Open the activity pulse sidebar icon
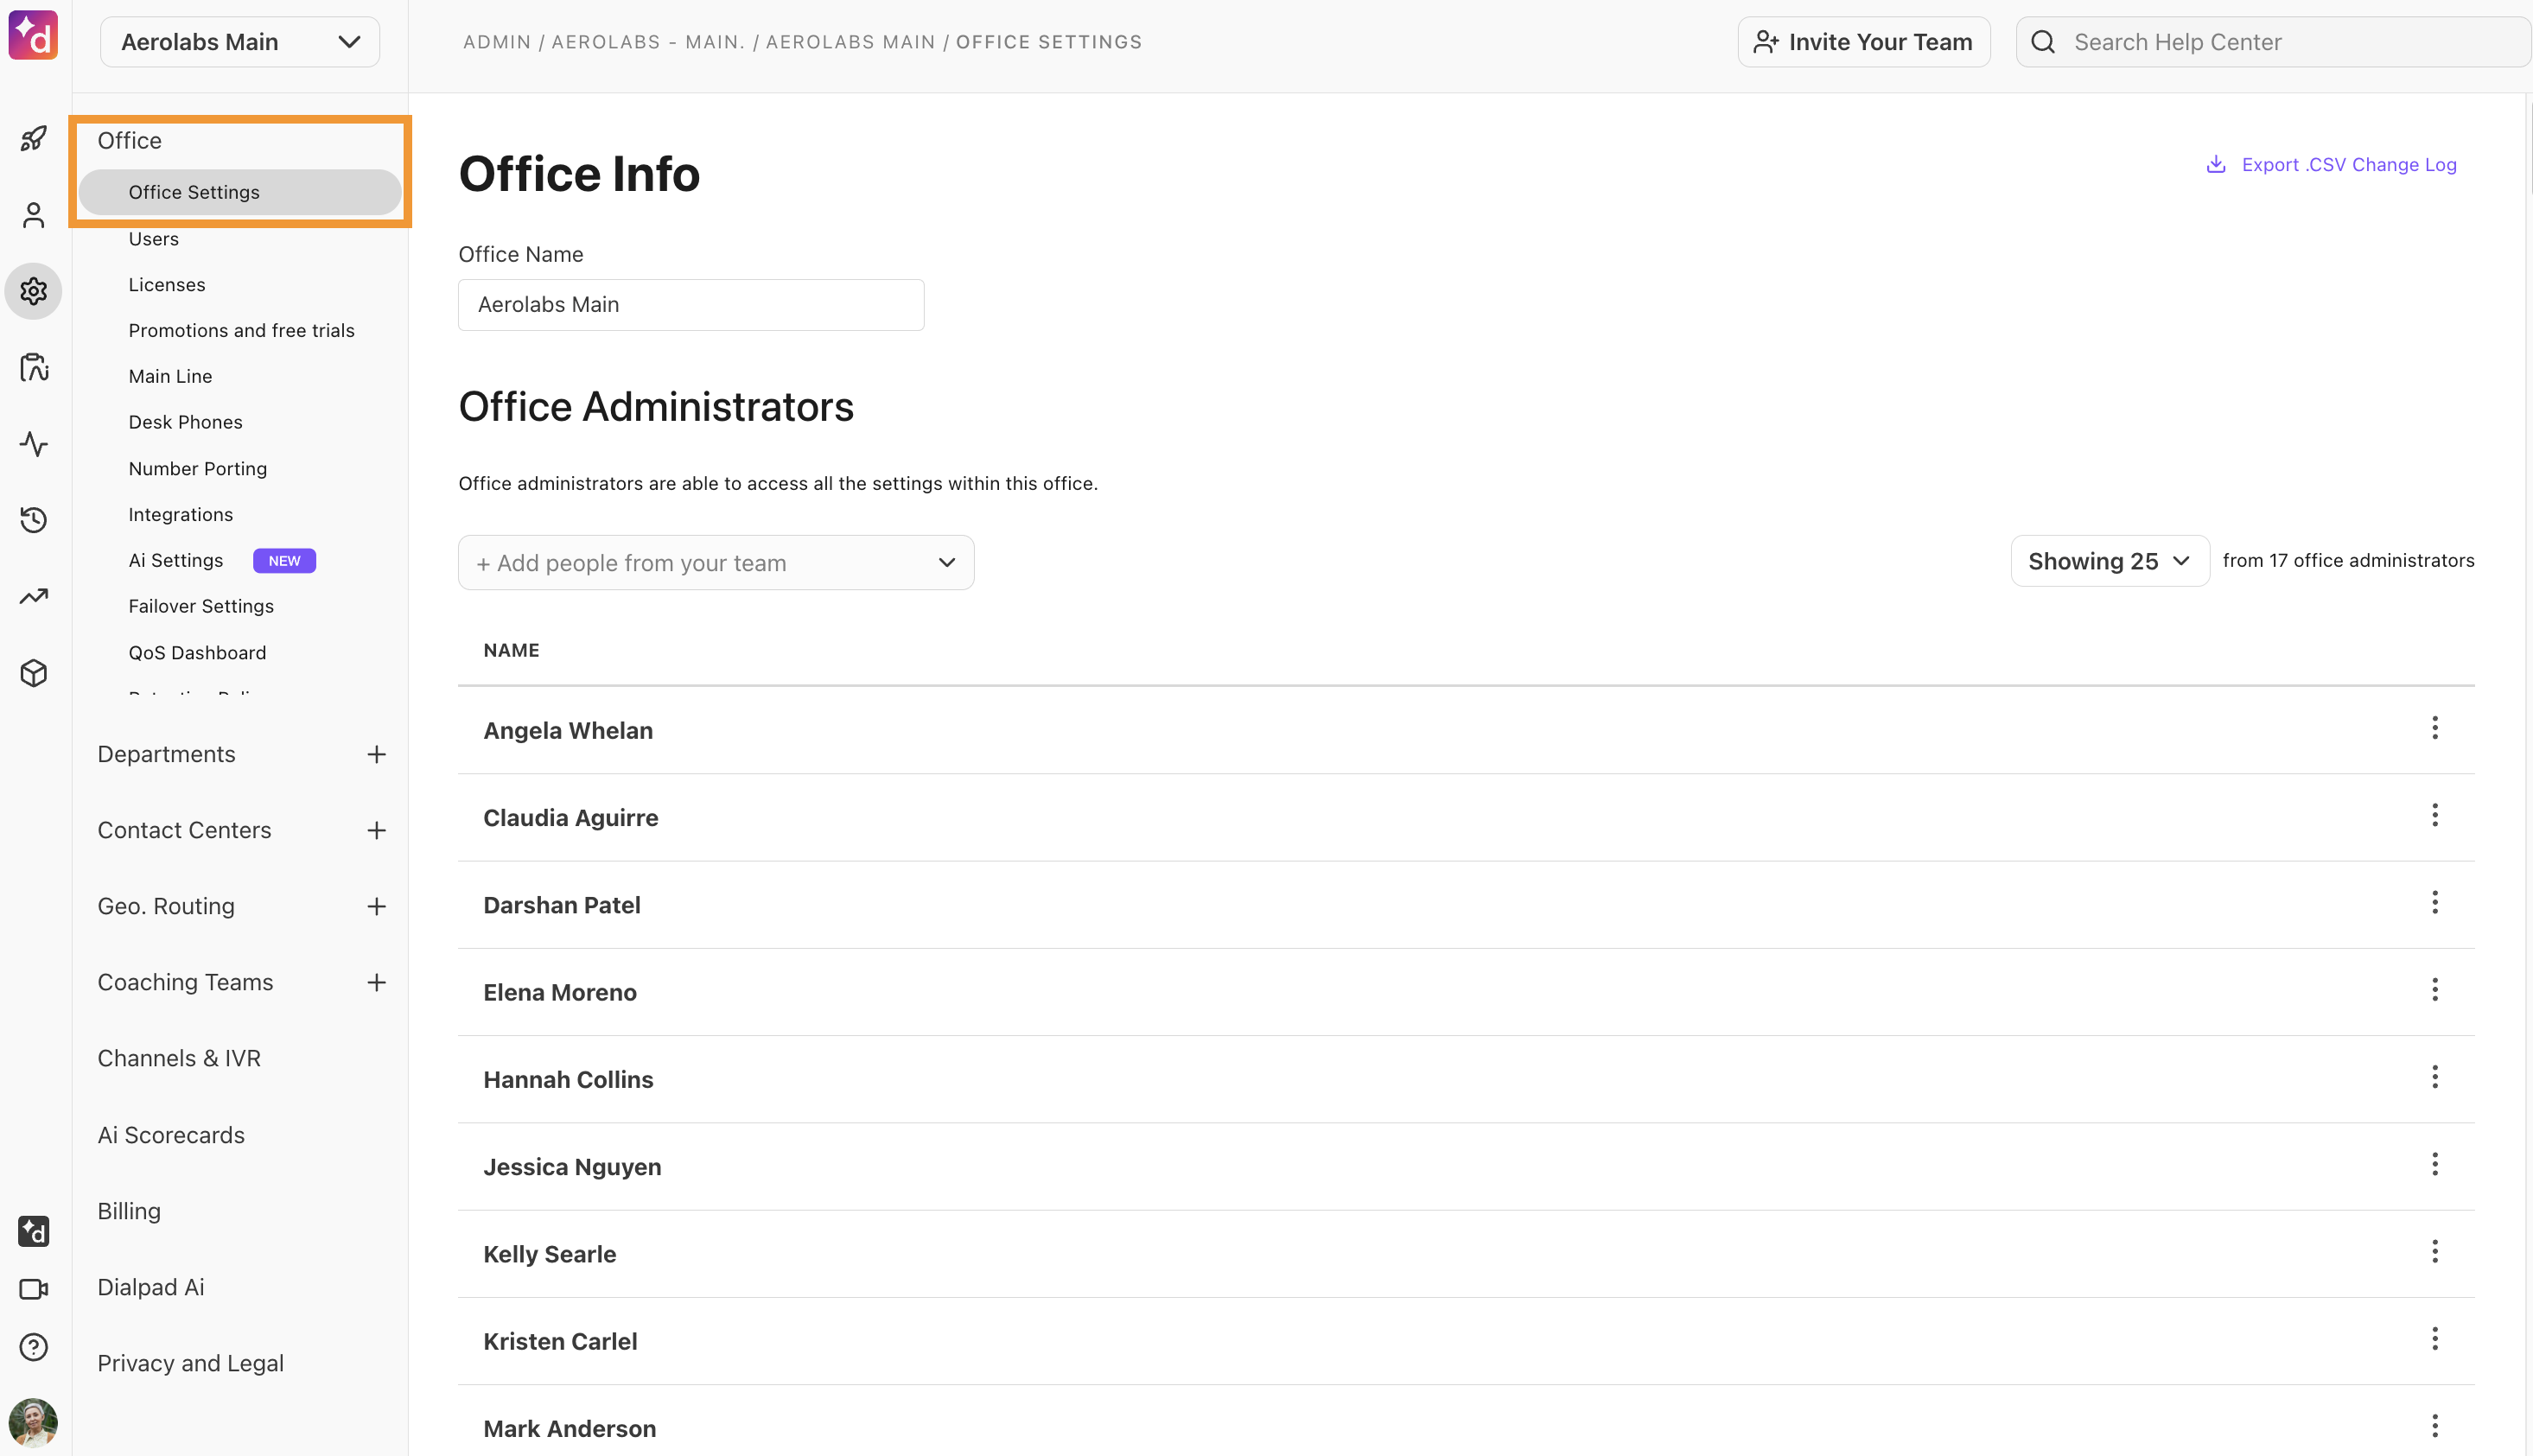 34,444
